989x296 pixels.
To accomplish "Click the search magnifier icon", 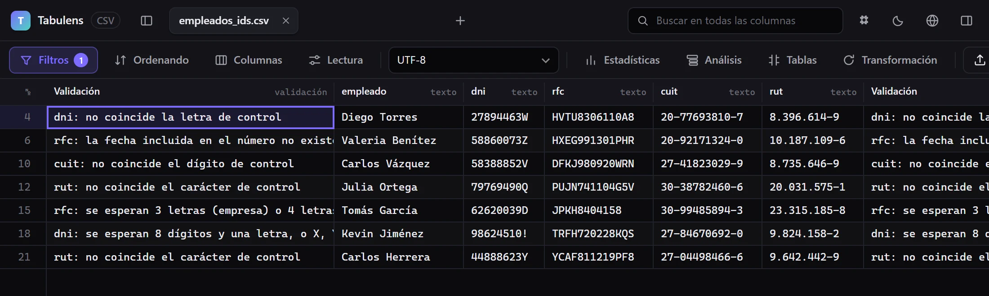I will (x=643, y=21).
